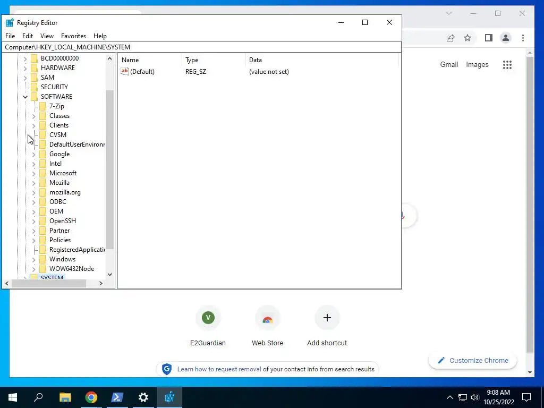Click tree pane scroll right arrow
Screen dimensions: 544x408
100,284
